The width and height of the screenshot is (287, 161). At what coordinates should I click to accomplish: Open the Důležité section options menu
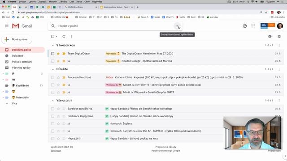(x=279, y=69)
